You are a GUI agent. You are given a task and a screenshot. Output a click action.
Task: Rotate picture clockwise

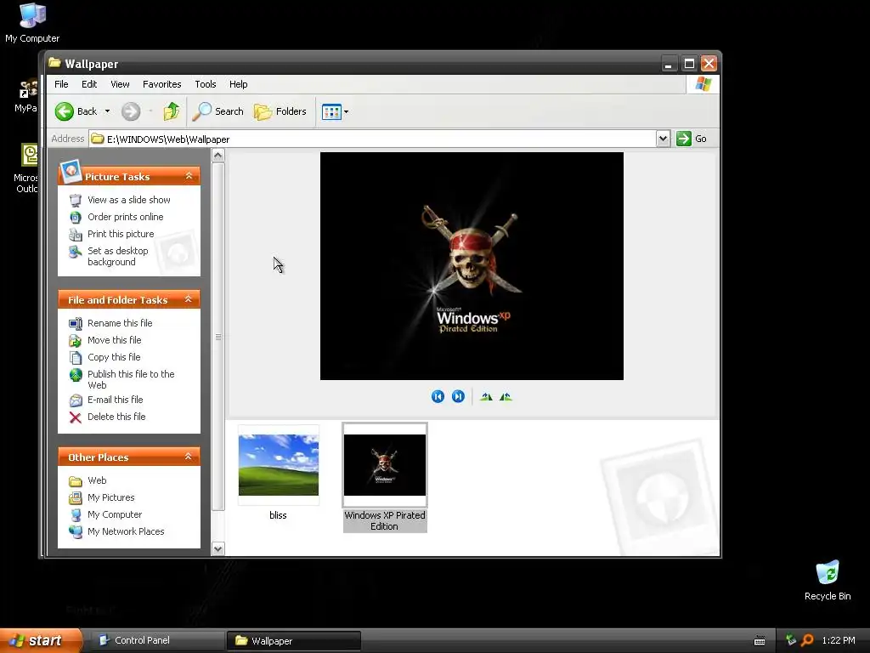point(486,396)
